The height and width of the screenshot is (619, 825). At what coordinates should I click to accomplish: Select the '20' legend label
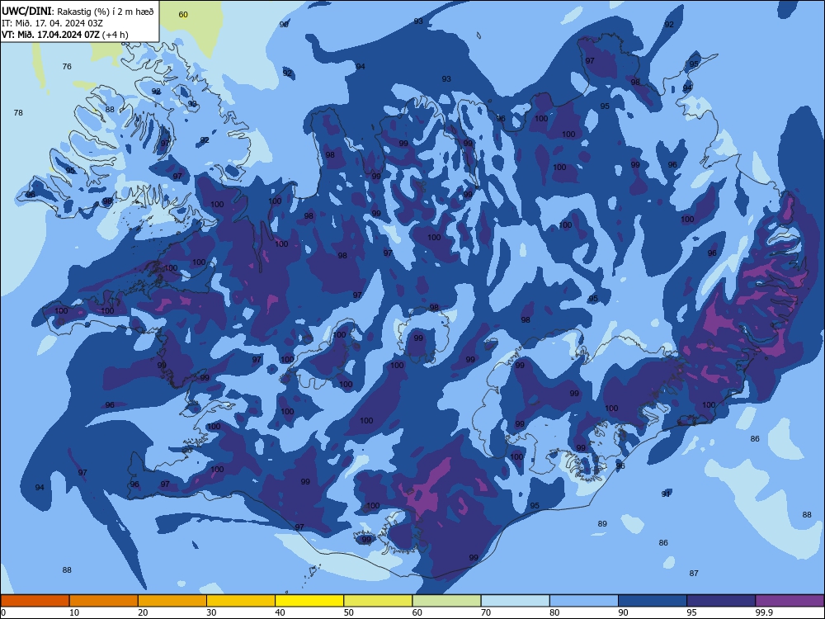tap(143, 612)
